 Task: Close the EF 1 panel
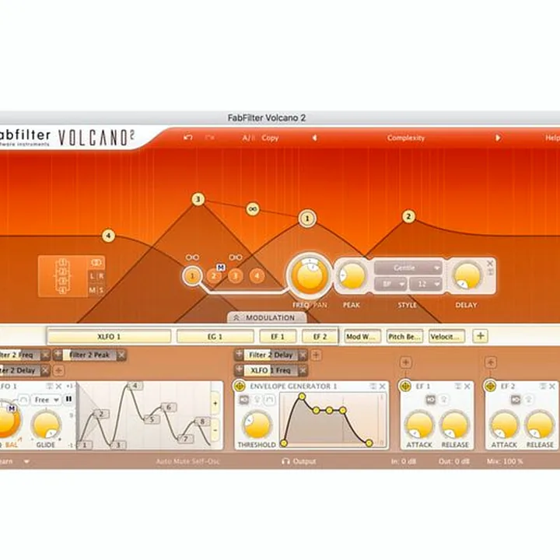tap(467, 387)
